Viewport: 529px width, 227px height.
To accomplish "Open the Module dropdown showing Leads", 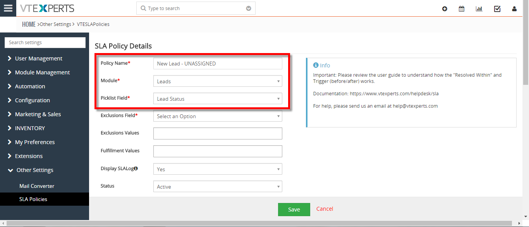I will (x=218, y=81).
